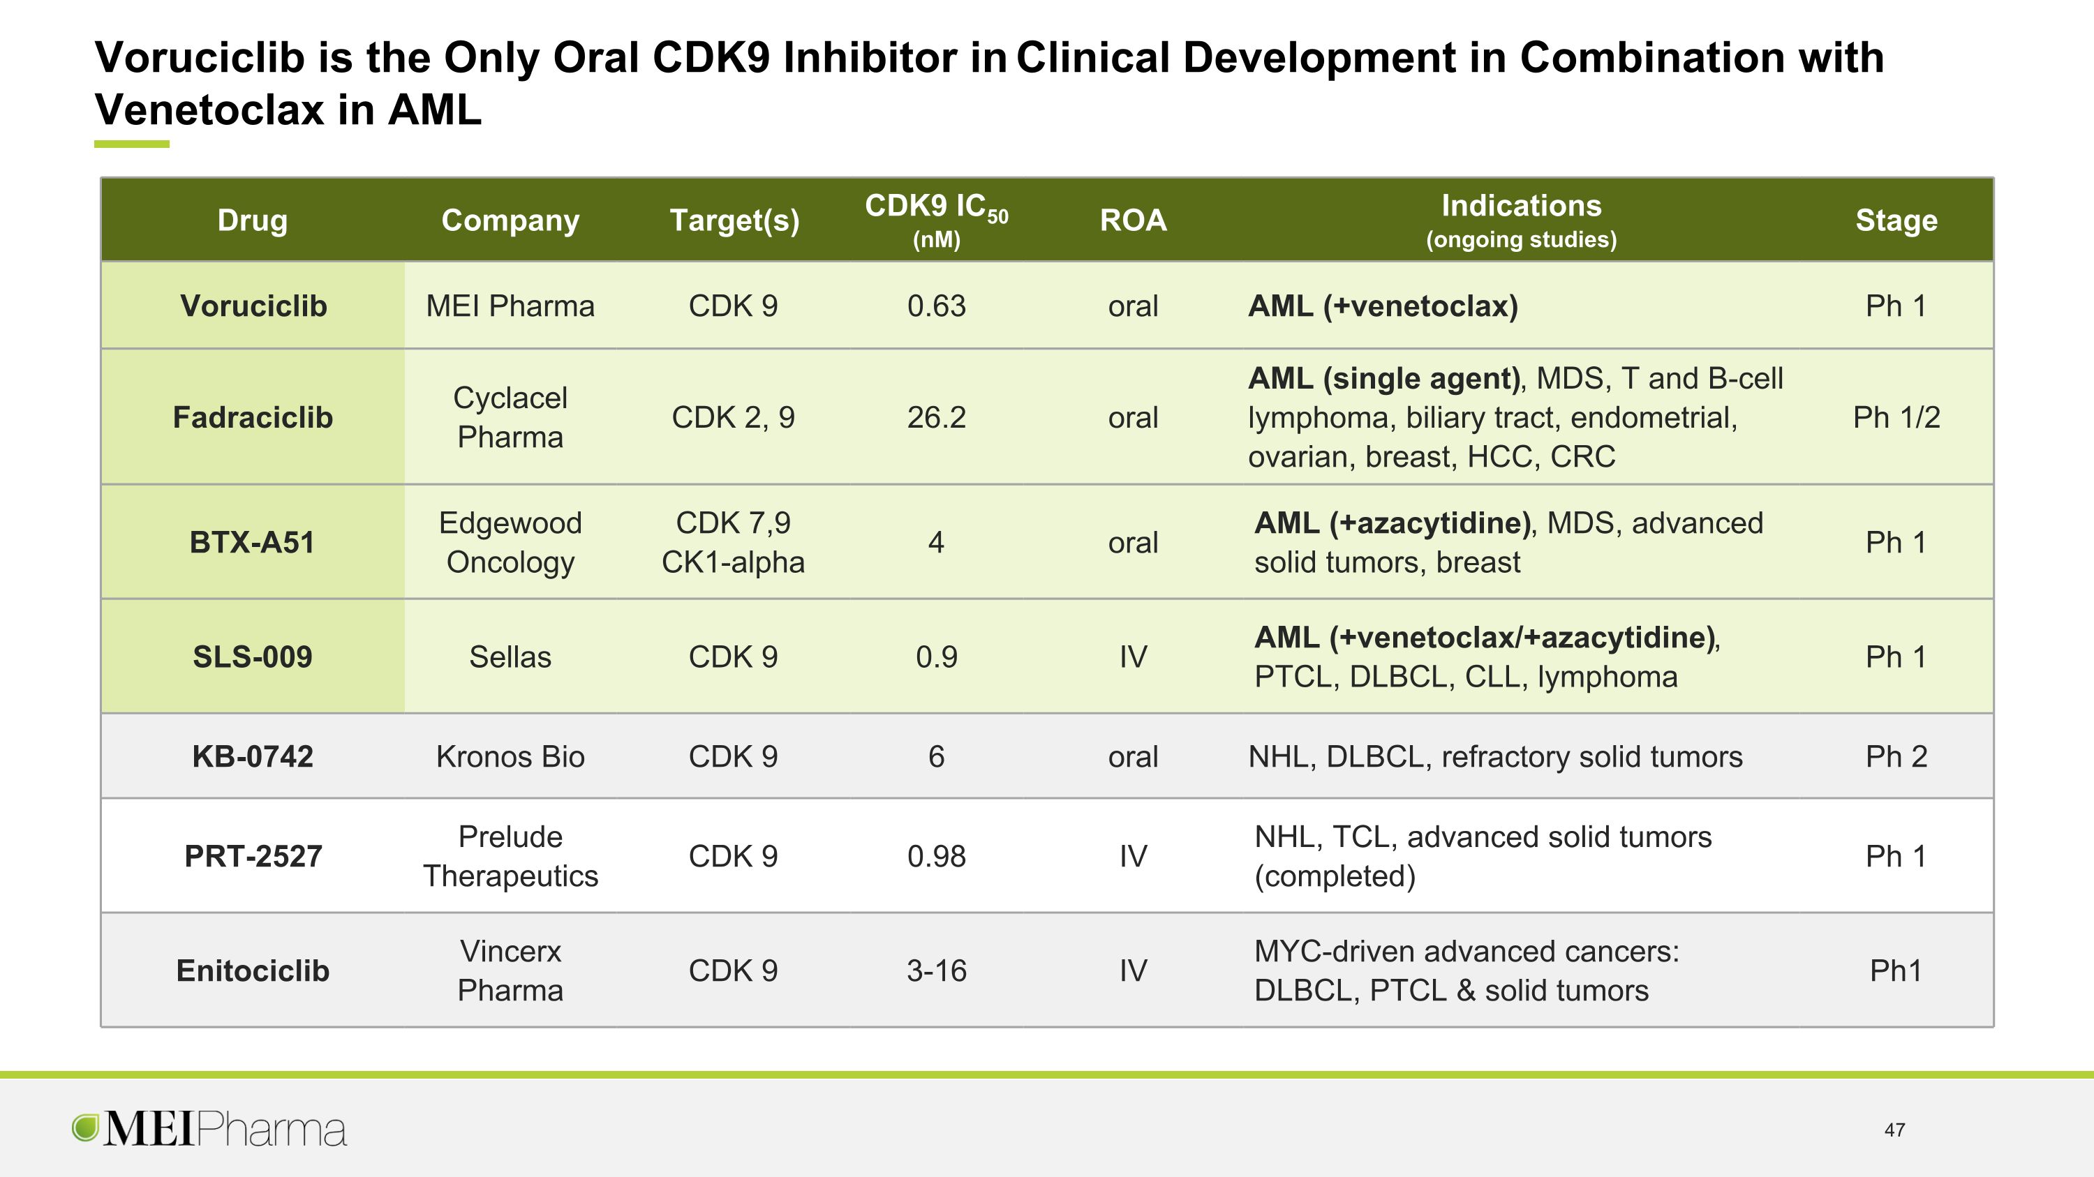Select the Ph 1/2 stage cell
Image resolution: width=2094 pixels, height=1177 pixels.
click(1896, 417)
